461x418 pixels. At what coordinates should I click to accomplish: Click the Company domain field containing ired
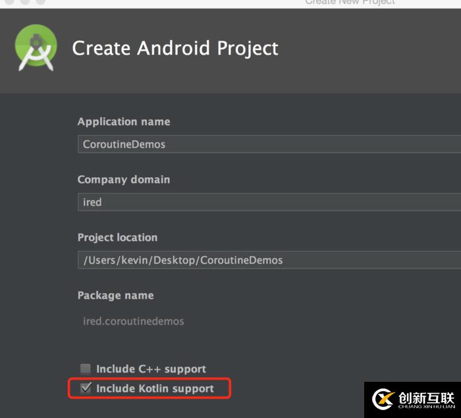click(x=269, y=202)
